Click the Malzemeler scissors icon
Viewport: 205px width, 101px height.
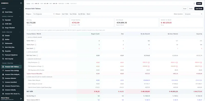pos(3,43)
